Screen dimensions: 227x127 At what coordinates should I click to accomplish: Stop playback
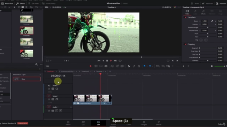pos(107,61)
